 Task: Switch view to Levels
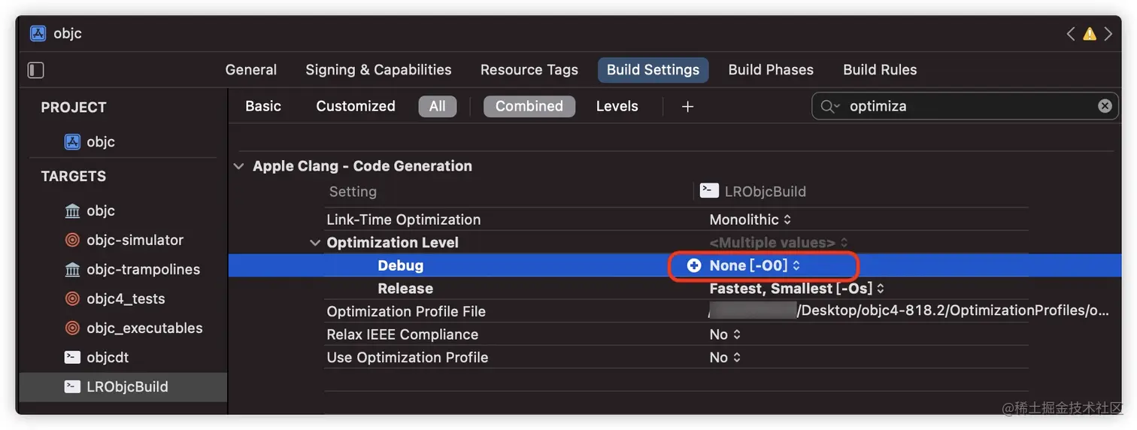tap(617, 107)
